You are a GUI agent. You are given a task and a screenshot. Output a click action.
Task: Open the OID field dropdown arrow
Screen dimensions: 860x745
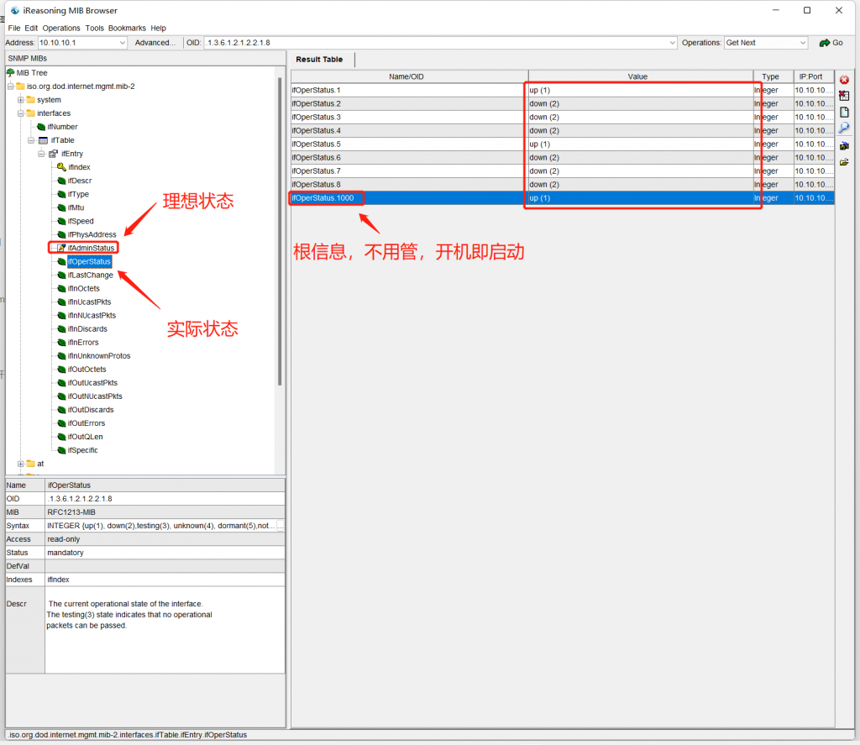673,43
